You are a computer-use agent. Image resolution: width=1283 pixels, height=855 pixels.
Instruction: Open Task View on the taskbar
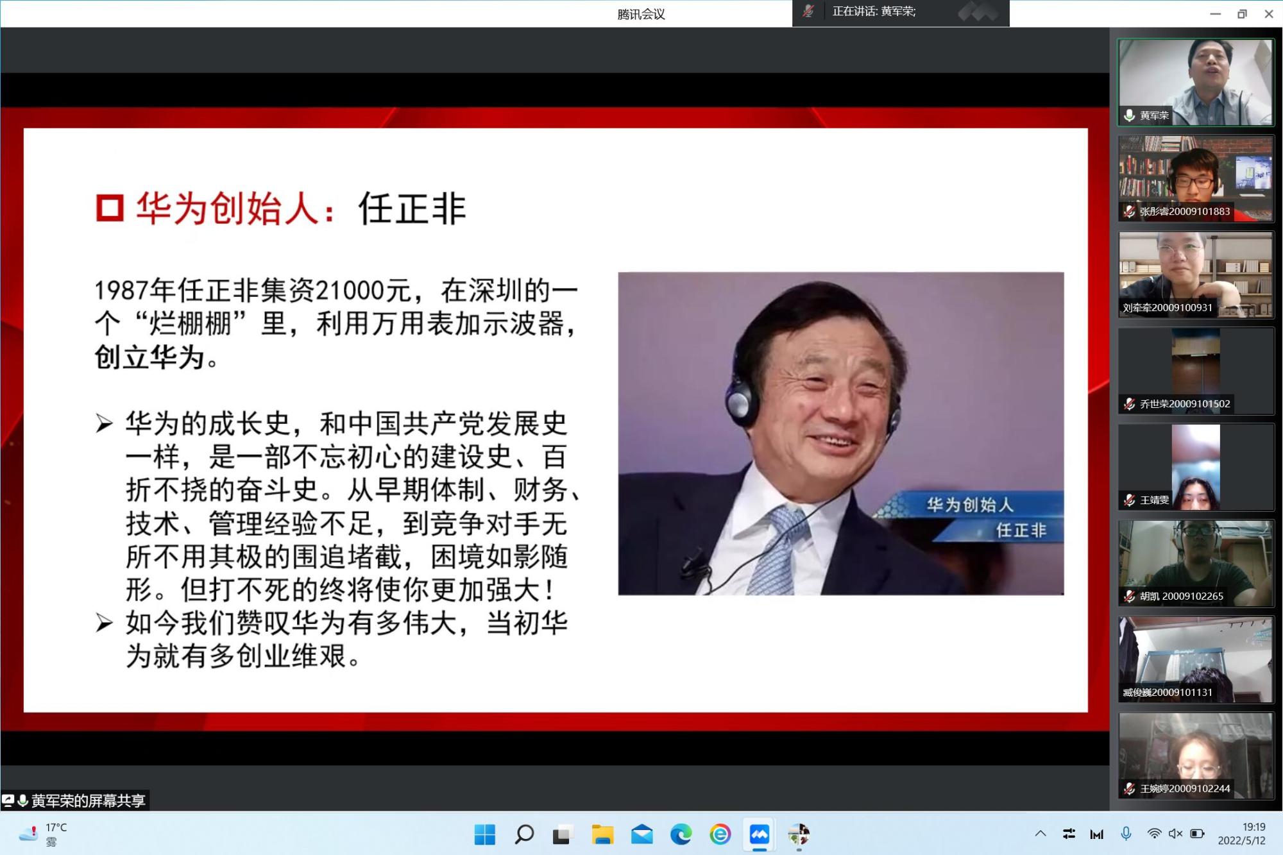click(x=563, y=834)
